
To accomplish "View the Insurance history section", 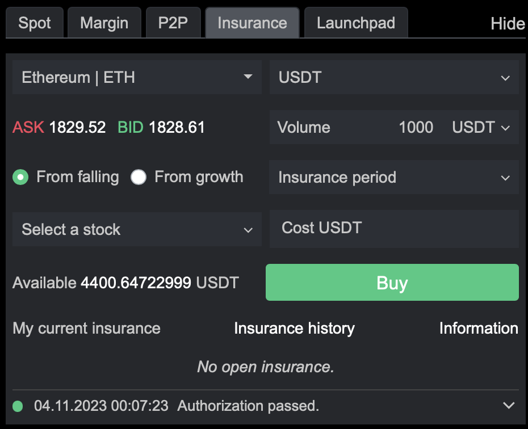I will coord(294,329).
